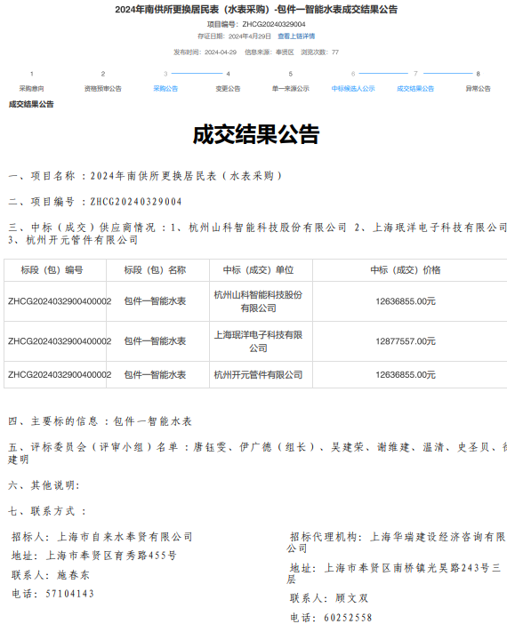Click the 浏览次数 77 text
The width and height of the screenshot is (507, 624).
[319, 52]
